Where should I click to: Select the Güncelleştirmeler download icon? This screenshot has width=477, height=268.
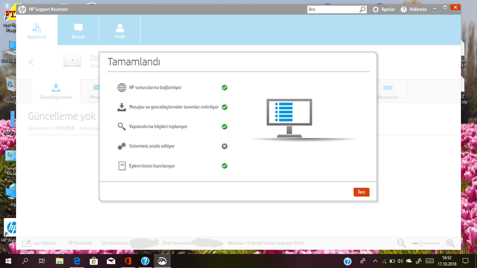pos(56,88)
